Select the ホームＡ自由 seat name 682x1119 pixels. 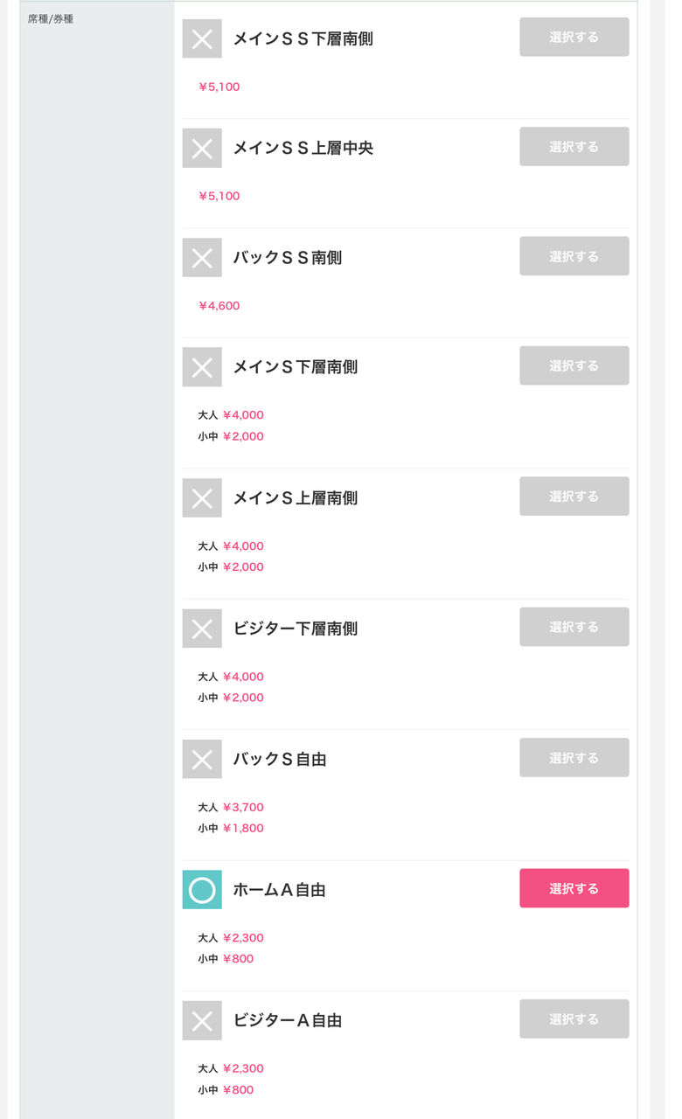coord(279,890)
